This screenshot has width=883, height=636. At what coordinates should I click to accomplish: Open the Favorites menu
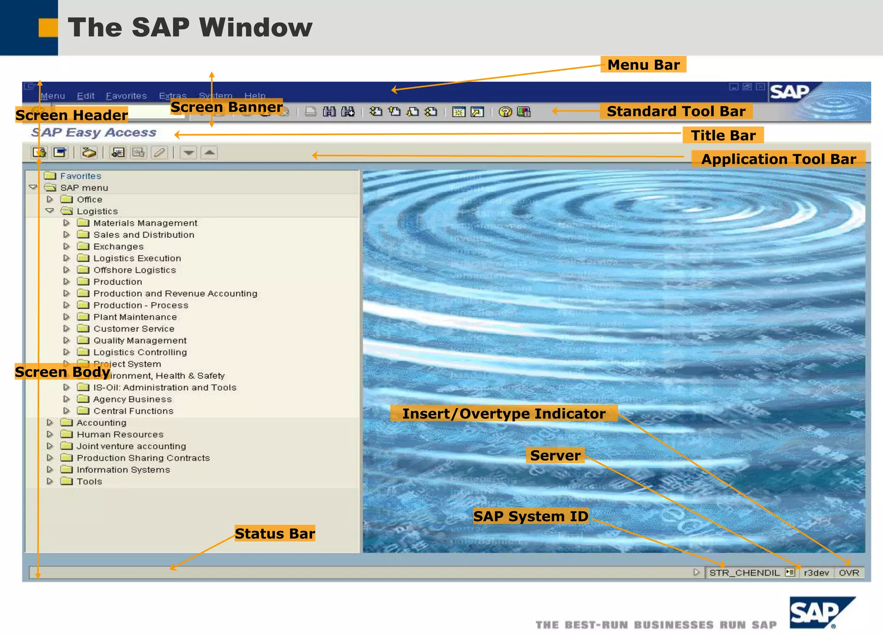(x=126, y=96)
